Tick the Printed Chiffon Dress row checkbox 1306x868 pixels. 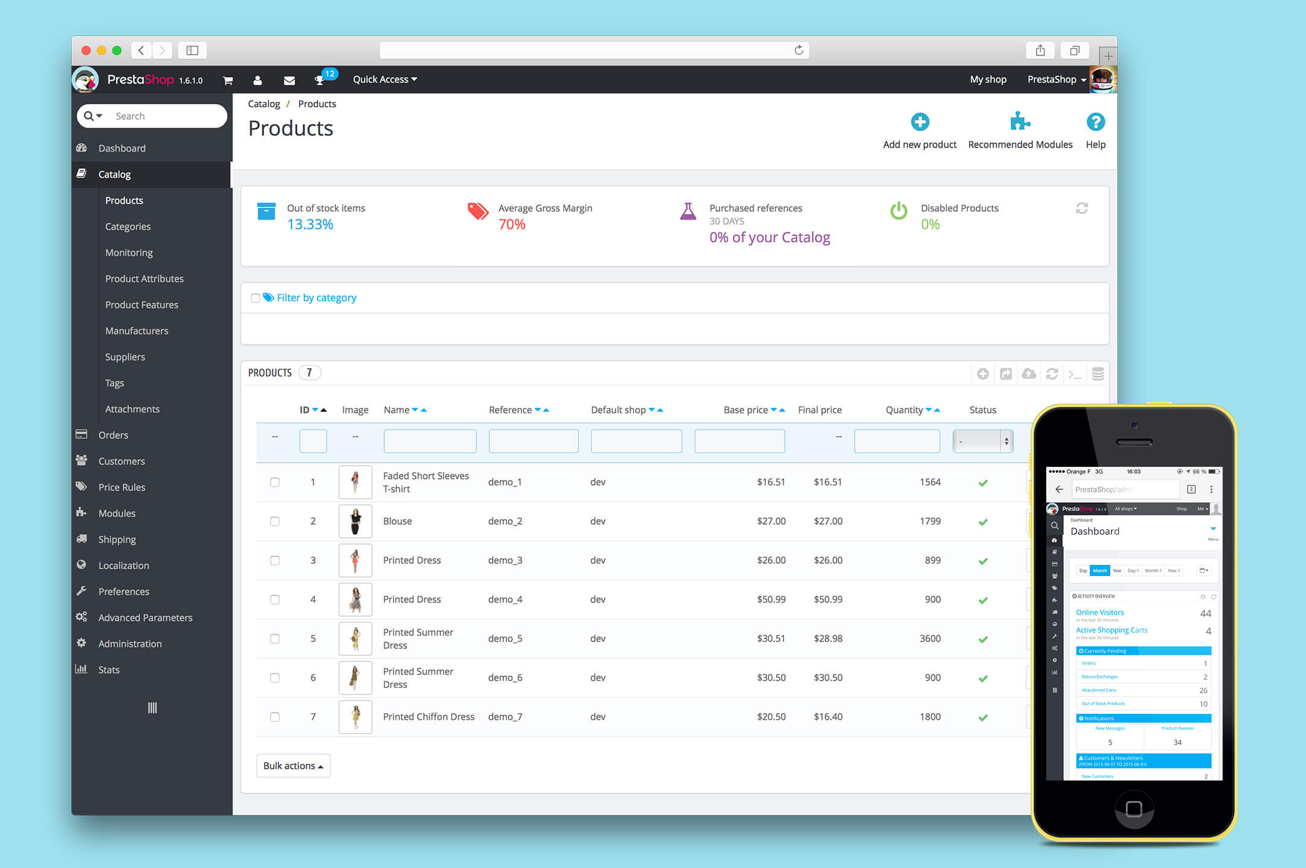(275, 717)
